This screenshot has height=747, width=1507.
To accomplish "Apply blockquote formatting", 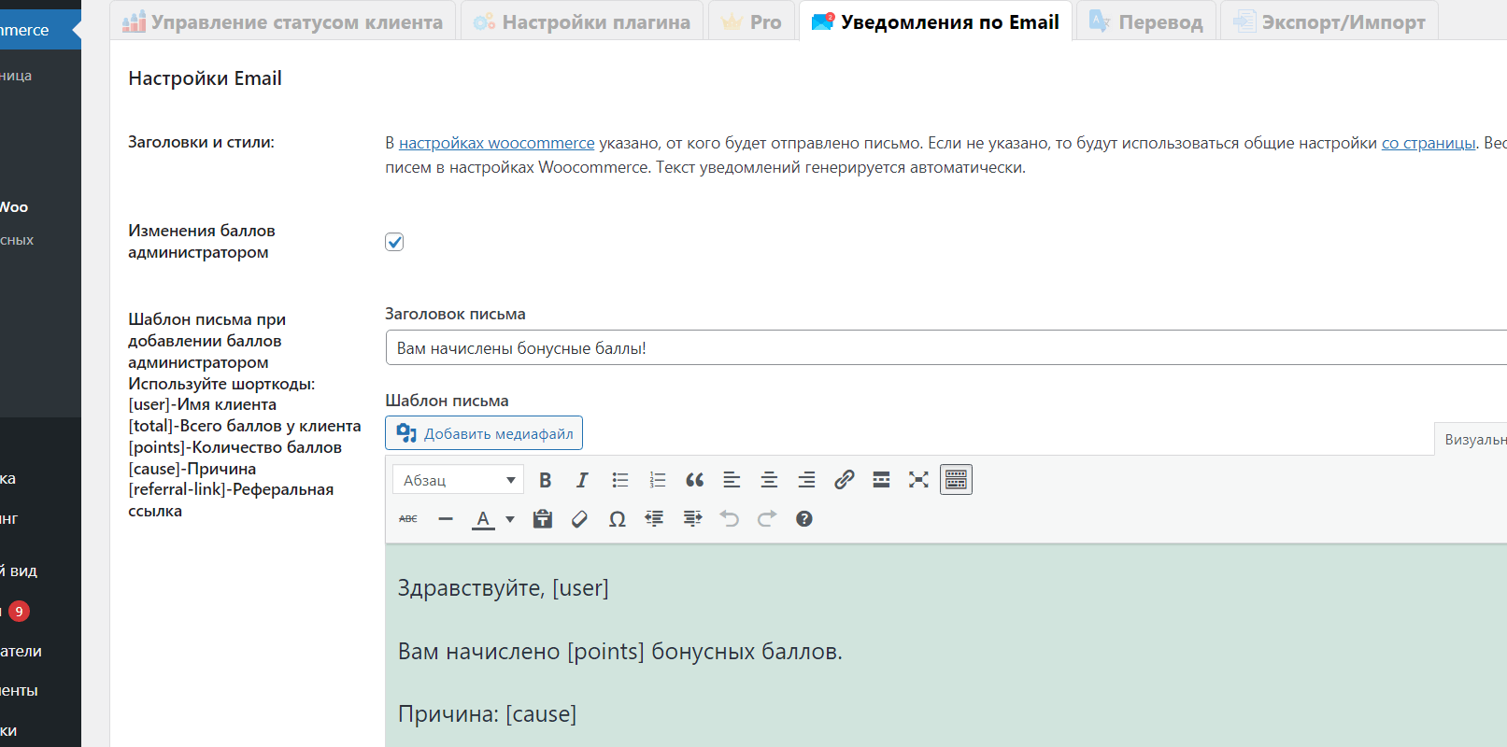I will click(694, 480).
